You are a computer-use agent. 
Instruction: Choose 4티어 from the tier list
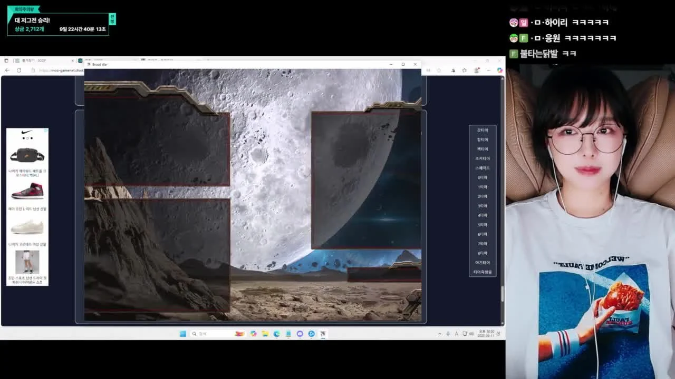pos(483,215)
